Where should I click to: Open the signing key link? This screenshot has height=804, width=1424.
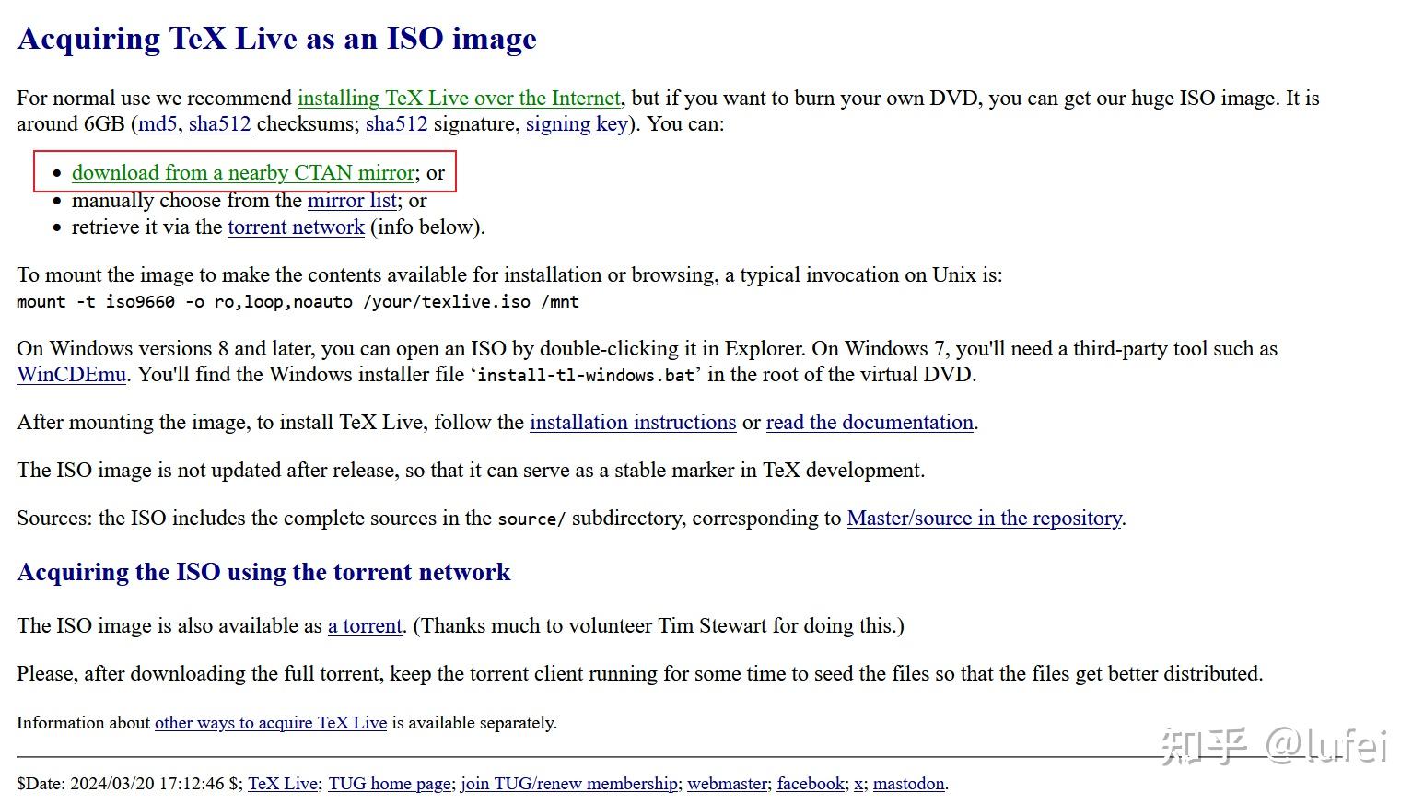click(x=577, y=124)
